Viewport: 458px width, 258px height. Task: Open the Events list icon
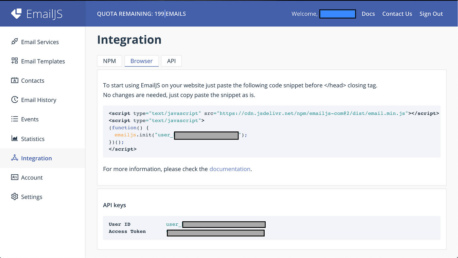pos(14,119)
